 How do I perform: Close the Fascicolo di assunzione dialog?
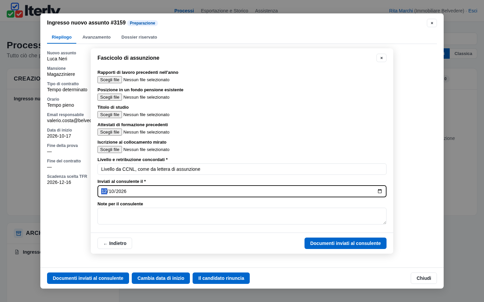381,58
